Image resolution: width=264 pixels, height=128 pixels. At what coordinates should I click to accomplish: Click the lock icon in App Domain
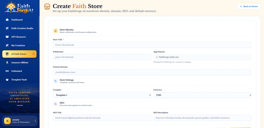pyautogui.click(x=157, y=57)
